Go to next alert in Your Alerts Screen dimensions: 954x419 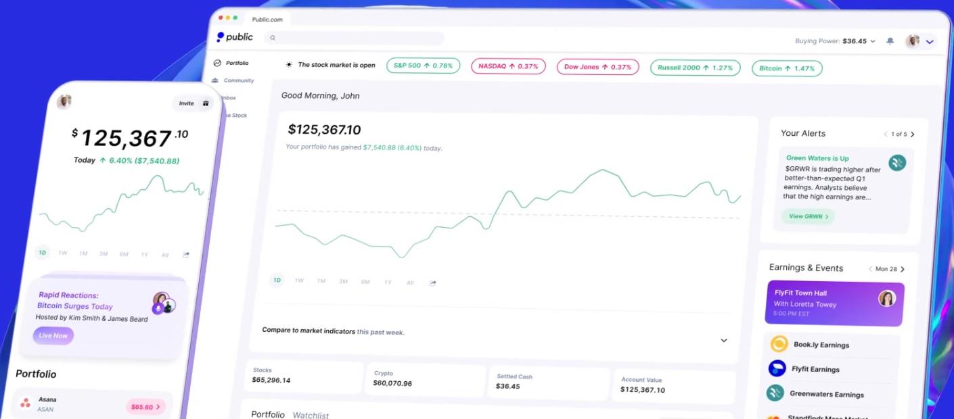913,134
